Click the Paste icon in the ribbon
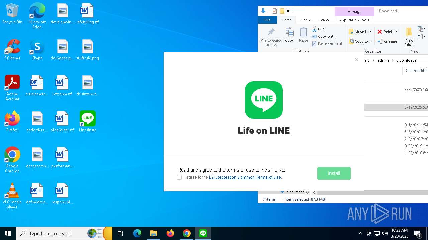 [x=303, y=35]
